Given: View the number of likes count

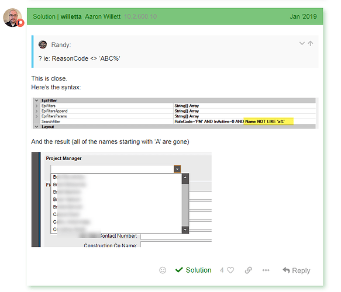Looking at the screenshot, I should pos(222,270).
